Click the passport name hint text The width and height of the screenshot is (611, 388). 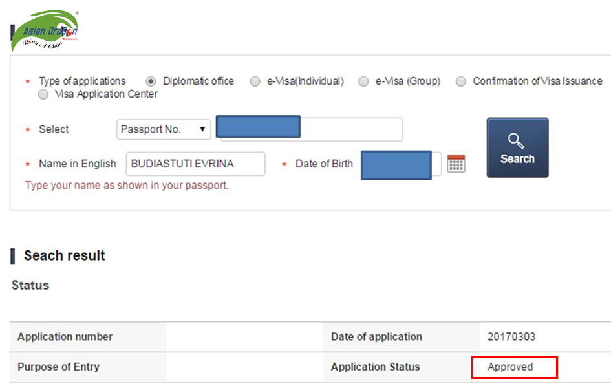pos(127,186)
